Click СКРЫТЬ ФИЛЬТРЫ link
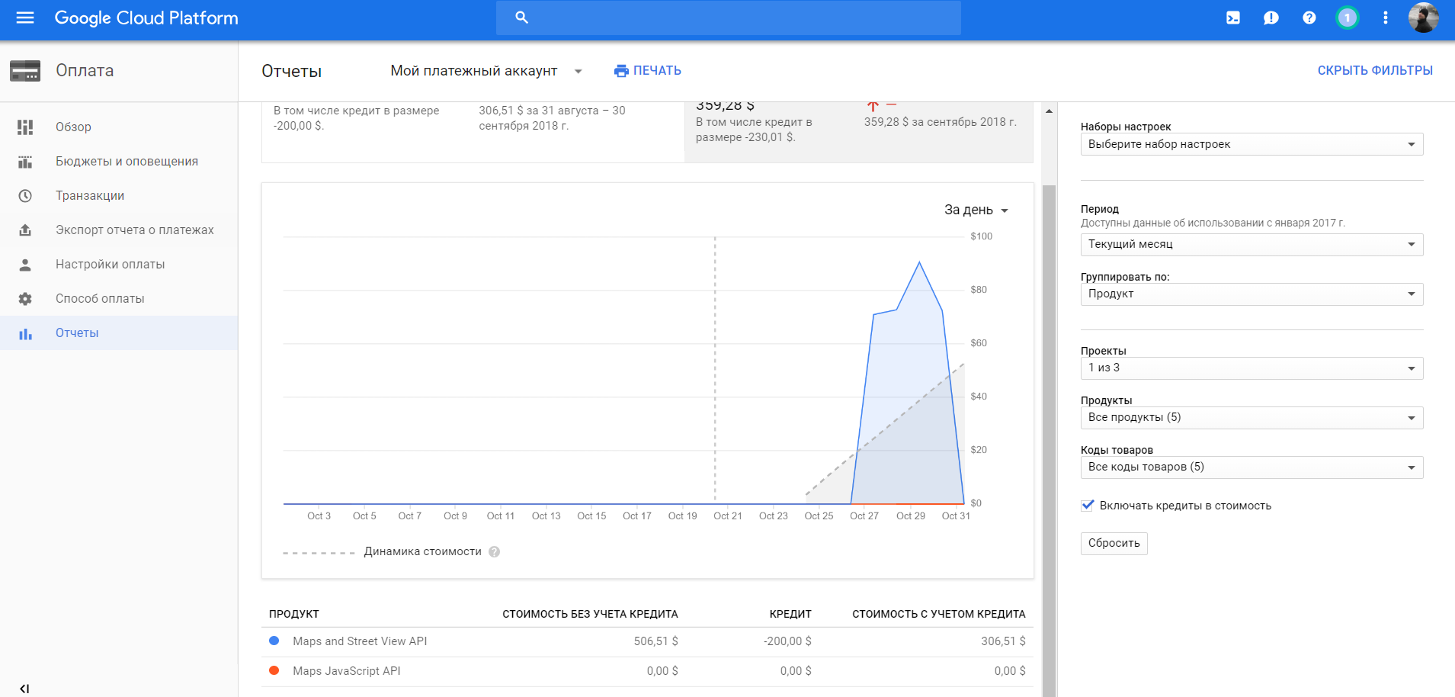This screenshot has width=1455, height=697. pyautogui.click(x=1374, y=71)
